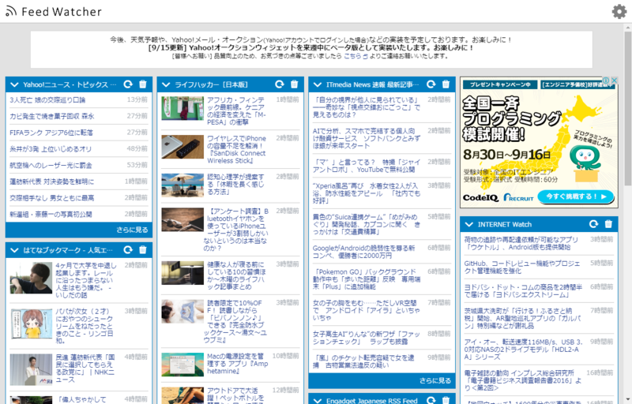Viewport: 632px width, 404px height.
Task: Open the GoogleがAndroidの脆弱性 article
Action: pos(363,252)
